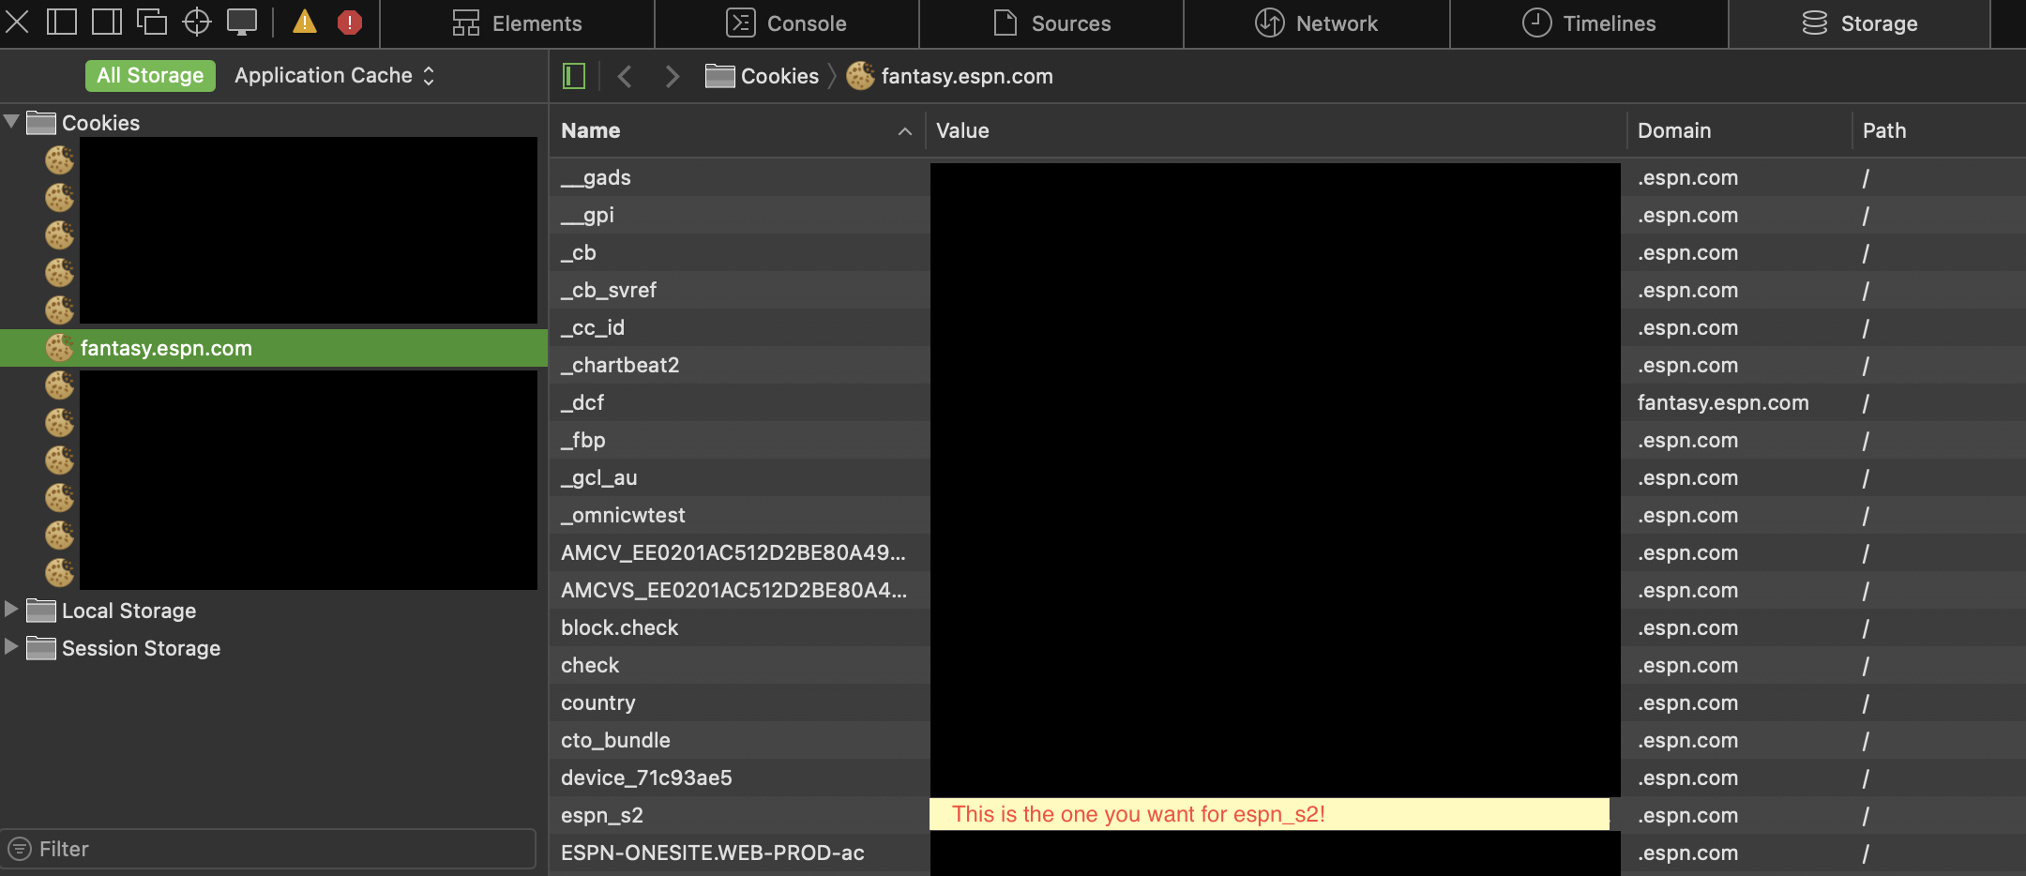Select the All Storage filter button
The height and width of the screenshot is (876, 2026).
pyautogui.click(x=150, y=76)
